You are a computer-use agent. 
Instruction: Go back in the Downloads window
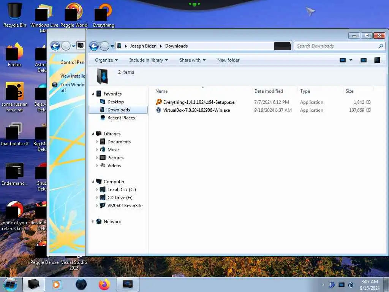(94, 46)
